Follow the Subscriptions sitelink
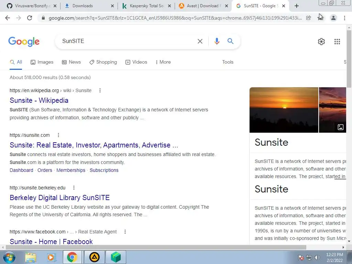Image resolution: width=352 pixels, height=264 pixels. tap(104, 170)
